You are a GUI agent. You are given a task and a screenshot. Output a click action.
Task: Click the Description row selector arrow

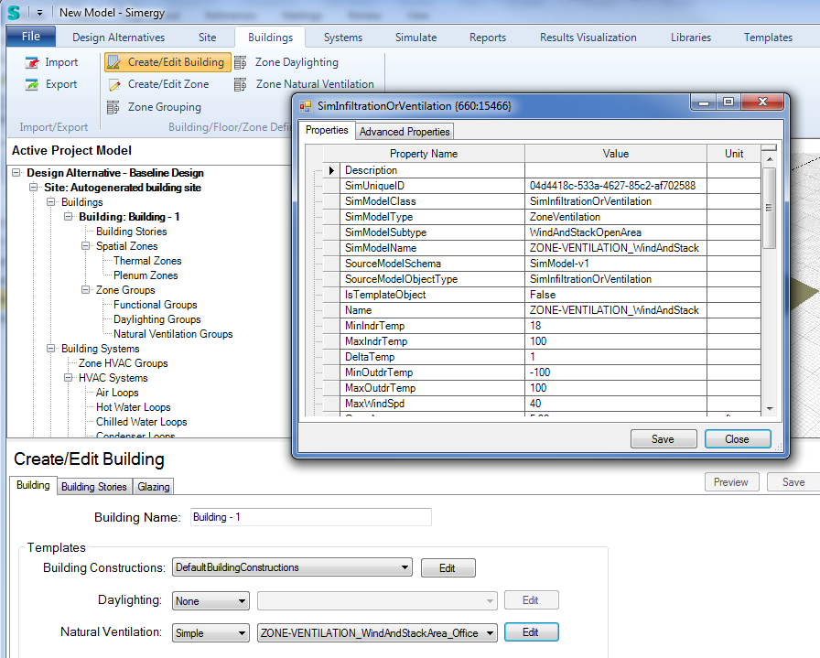click(x=331, y=170)
